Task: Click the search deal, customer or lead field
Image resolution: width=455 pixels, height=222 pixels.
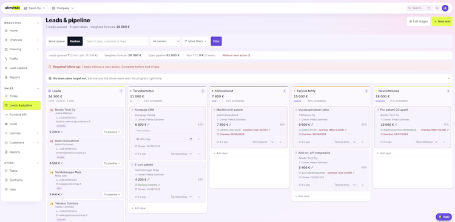Action: (x=116, y=41)
